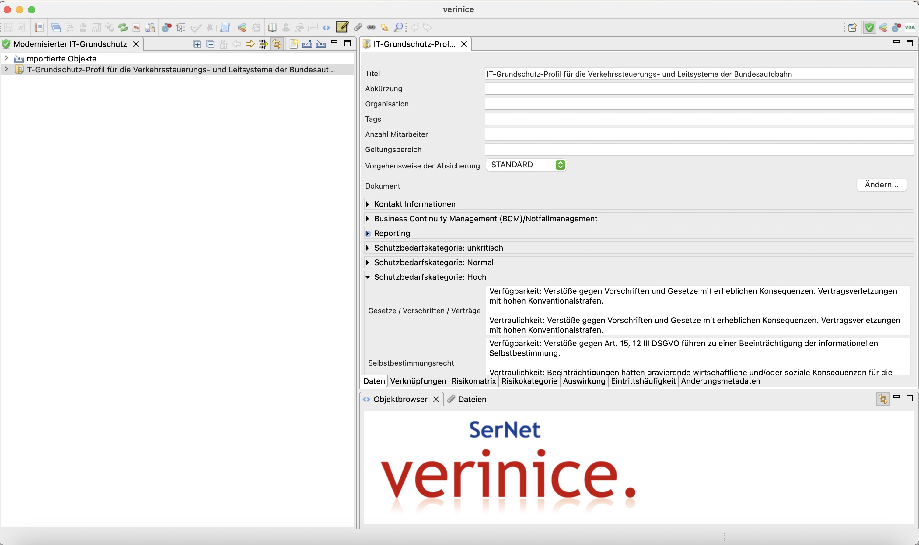Expand the importierte Objekte tree node
Viewport: 919px width, 545px height.
tap(6, 58)
